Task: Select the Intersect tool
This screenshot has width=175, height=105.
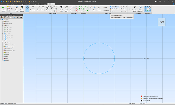Action: (x=99, y=8)
